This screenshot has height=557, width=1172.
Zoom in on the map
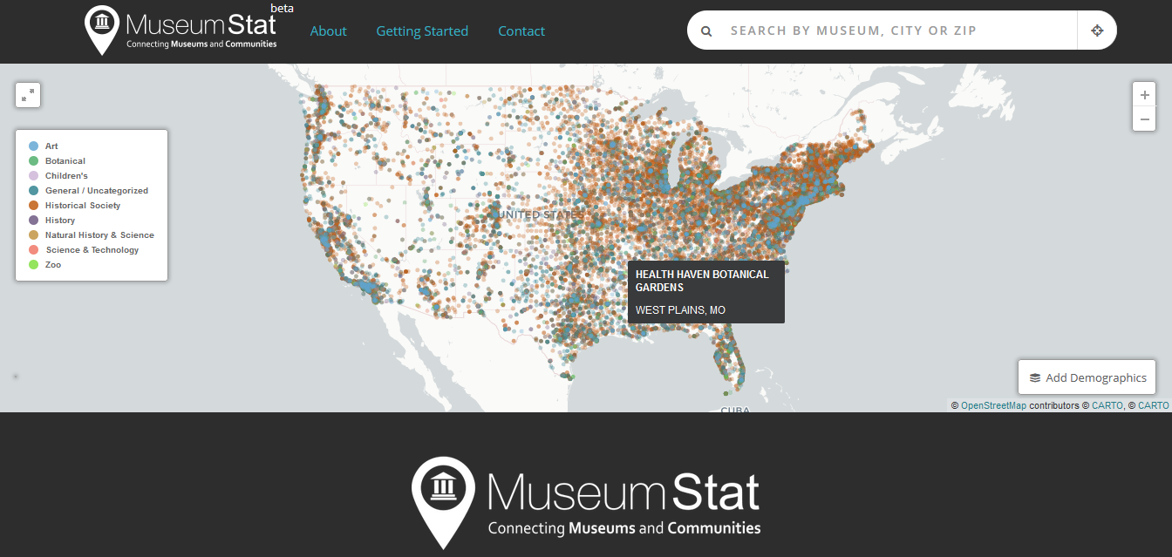[1144, 95]
